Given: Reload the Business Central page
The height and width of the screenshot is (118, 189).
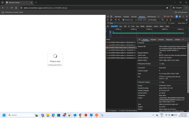Looking at the screenshot, I should [12, 8].
